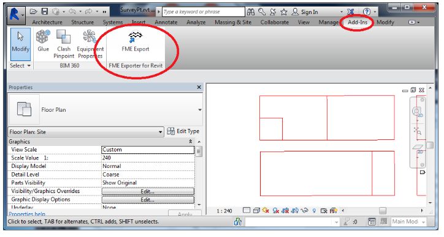
Task: Open the Manage ribbon tab
Action: click(329, 22)
